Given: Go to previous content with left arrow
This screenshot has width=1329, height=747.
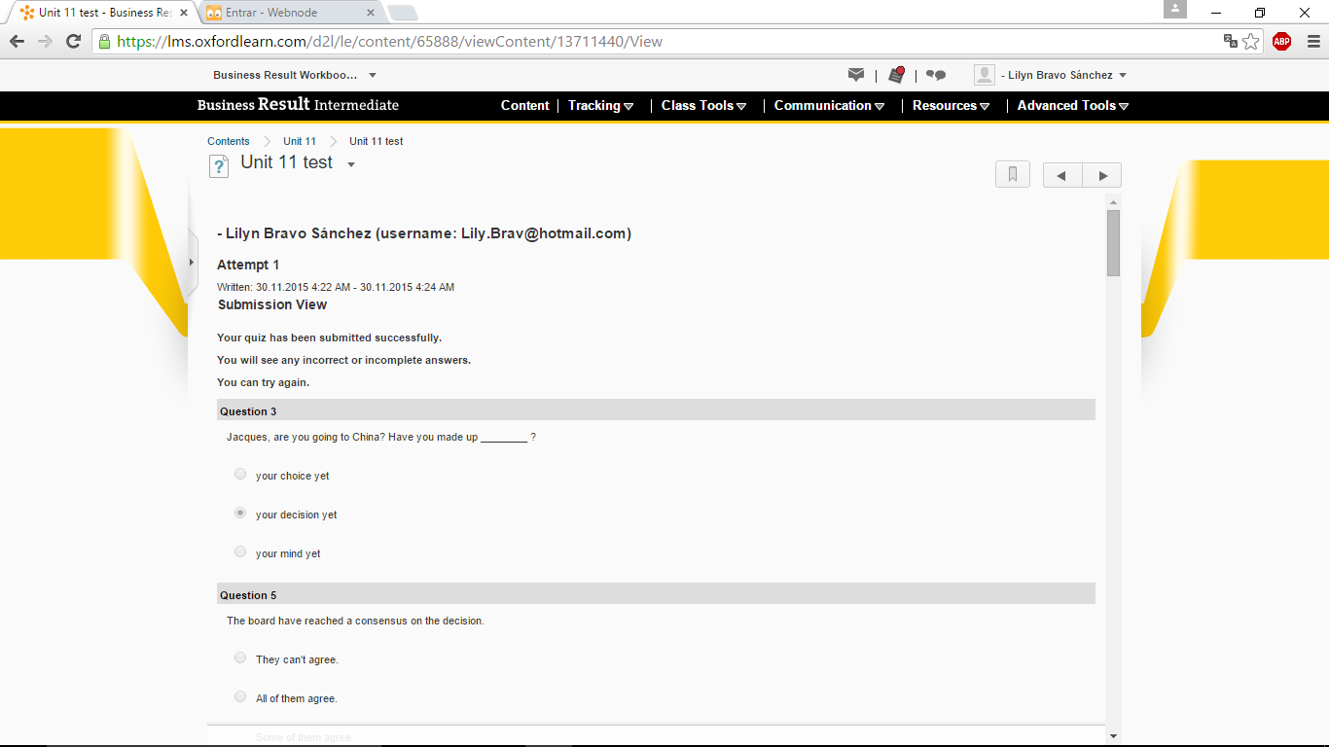Looking at the screenshot, I should (x=1062, y=175).
